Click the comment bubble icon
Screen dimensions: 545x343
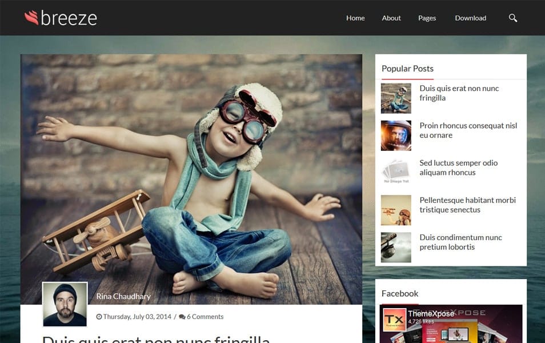(182, 316)
